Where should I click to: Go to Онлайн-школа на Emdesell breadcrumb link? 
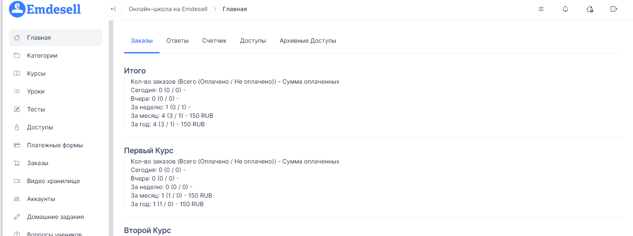[x=168, y=9]
